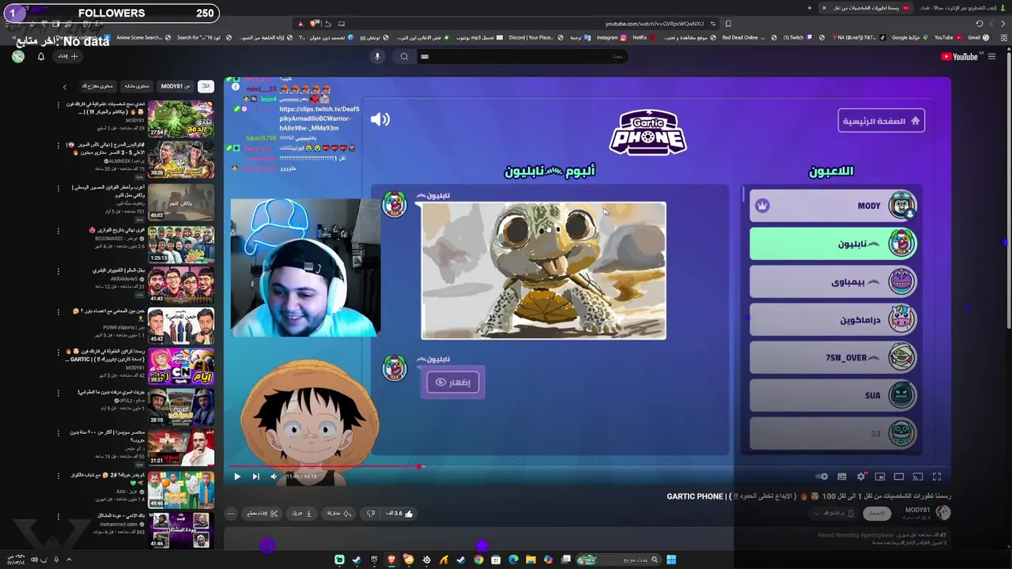Click the download button below the video

(304, 514)
